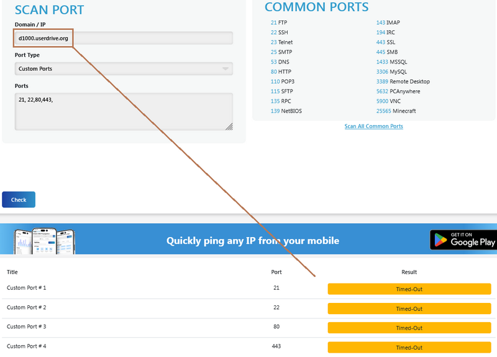
Task: Open the Port Type dropdown
Action: tap(124, 69)
